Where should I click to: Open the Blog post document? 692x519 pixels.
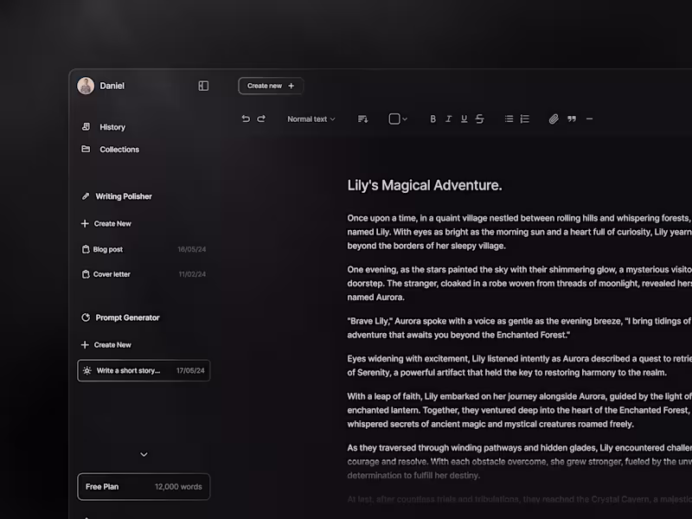click(x=106, y=249)
